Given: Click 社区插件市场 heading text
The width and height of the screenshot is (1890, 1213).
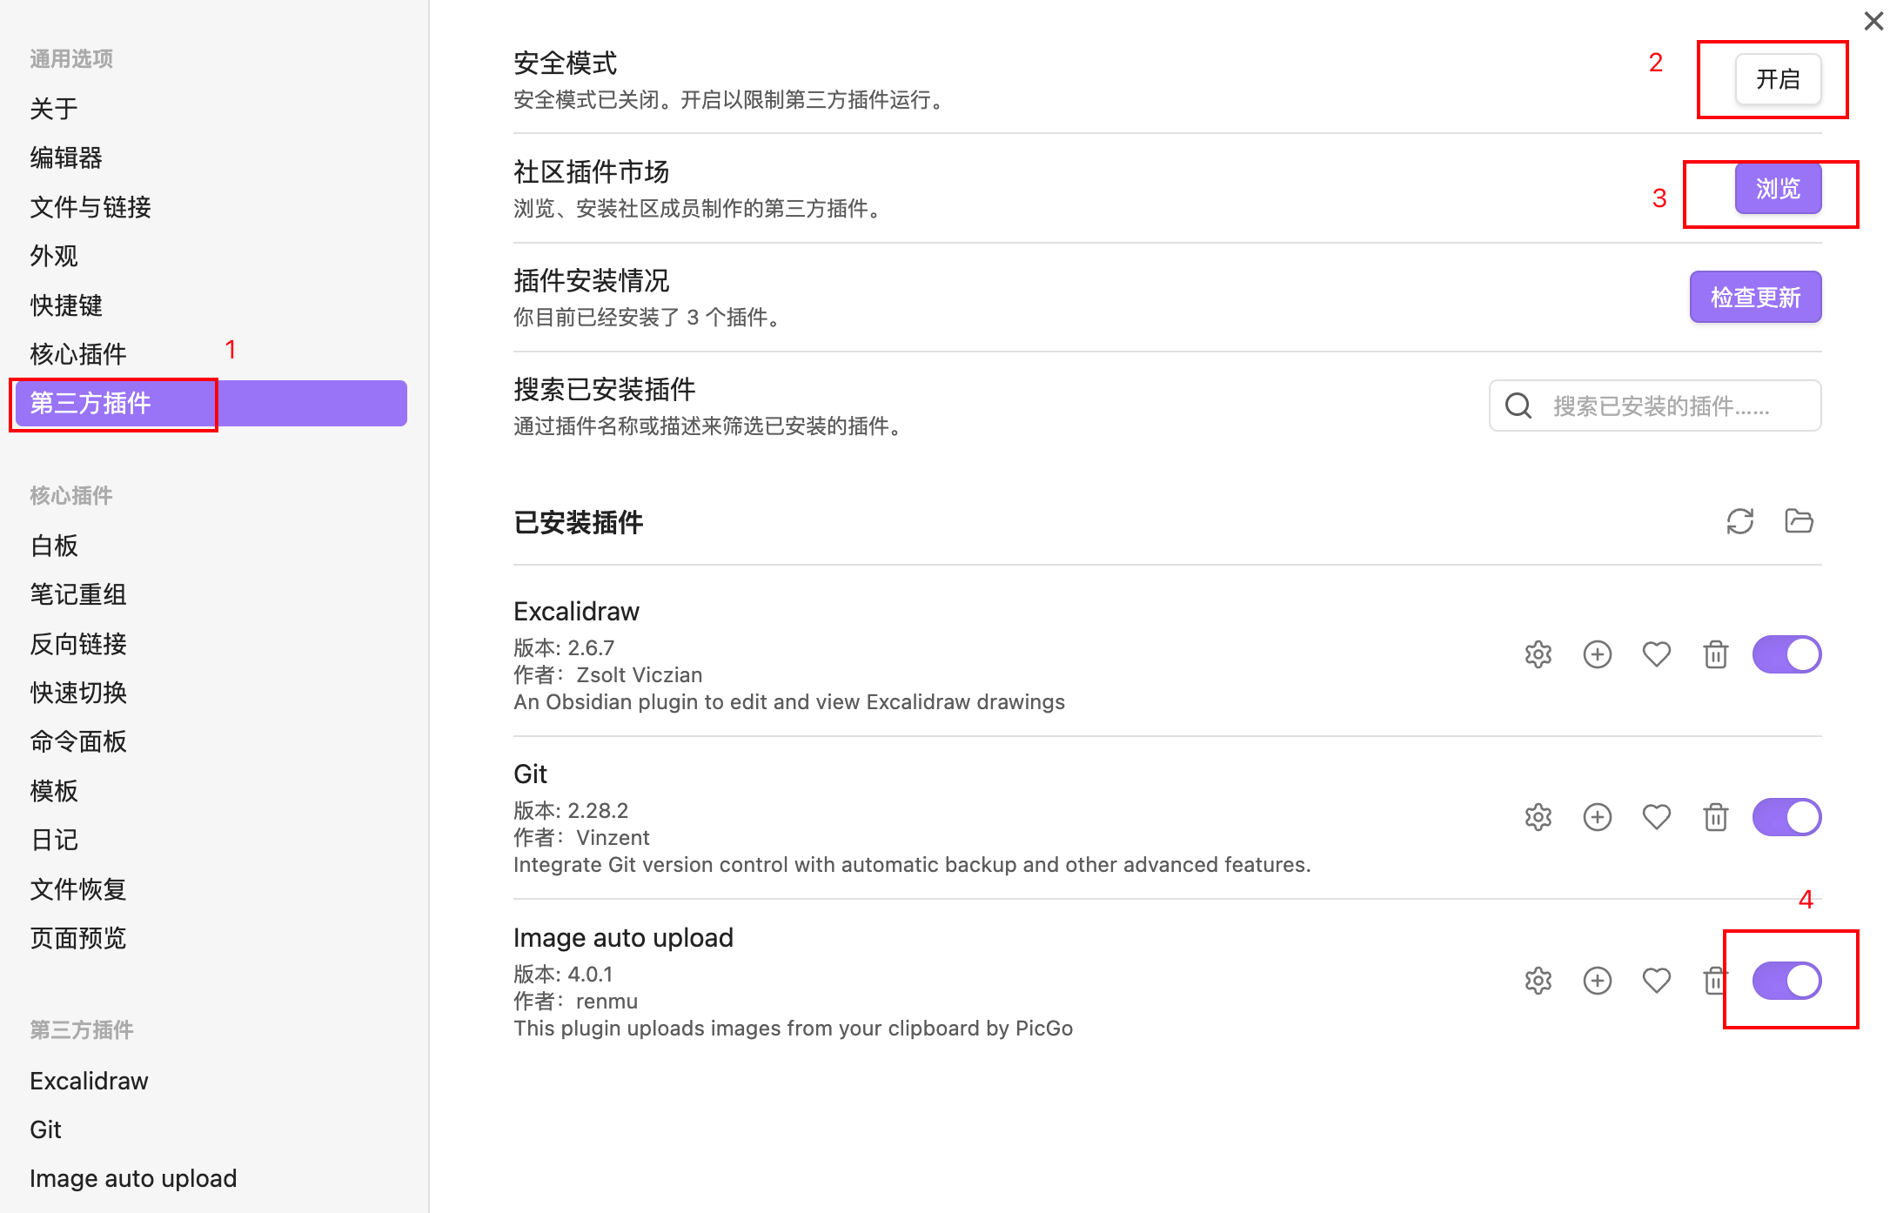Looking at the screenshot, I should (x=591, y=171).
